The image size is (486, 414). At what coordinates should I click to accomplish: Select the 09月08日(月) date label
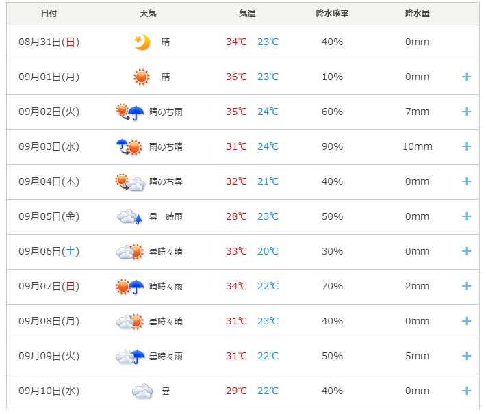pyautogui.click(x=49, y=321)
